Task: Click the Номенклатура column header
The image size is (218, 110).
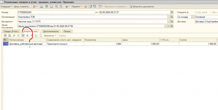Action: 27,40
